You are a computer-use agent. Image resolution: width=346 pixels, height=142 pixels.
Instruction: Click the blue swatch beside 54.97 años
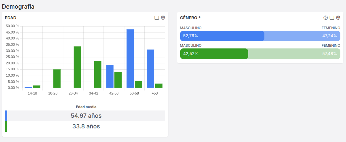pos(6,116)
